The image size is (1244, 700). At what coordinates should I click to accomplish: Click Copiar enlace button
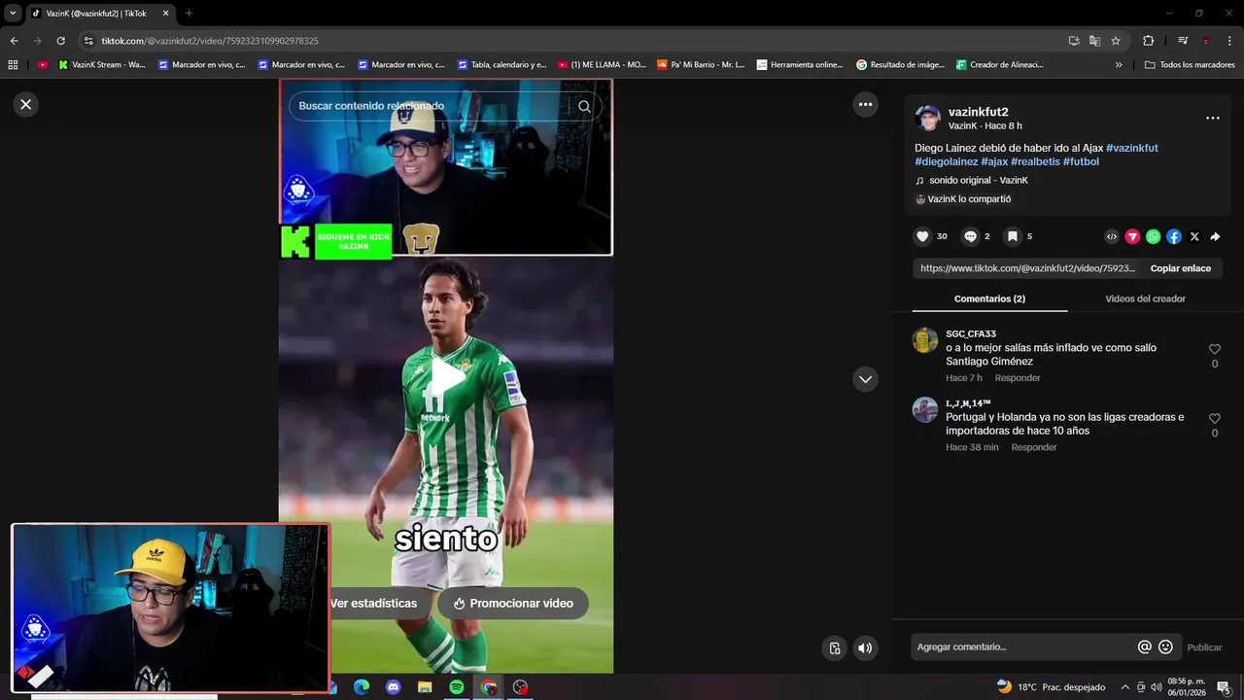(1180, 268)
